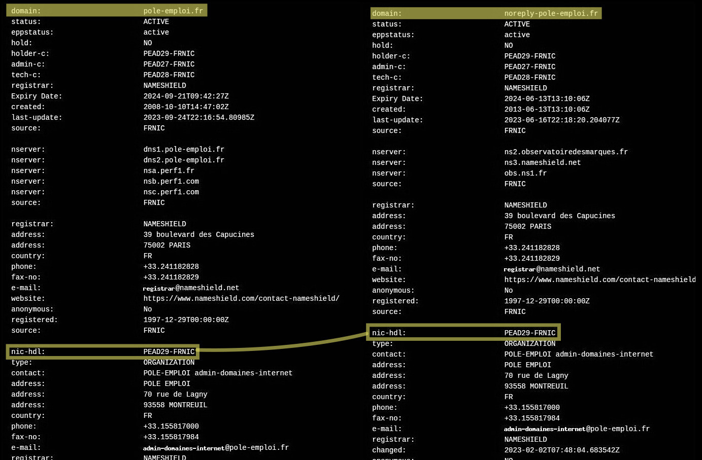
Task: Click holder fax '+33.155817984' in noreply record
Action: (532, 418)
